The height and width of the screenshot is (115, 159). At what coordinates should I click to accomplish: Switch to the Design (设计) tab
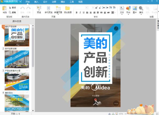coord(45,2)
